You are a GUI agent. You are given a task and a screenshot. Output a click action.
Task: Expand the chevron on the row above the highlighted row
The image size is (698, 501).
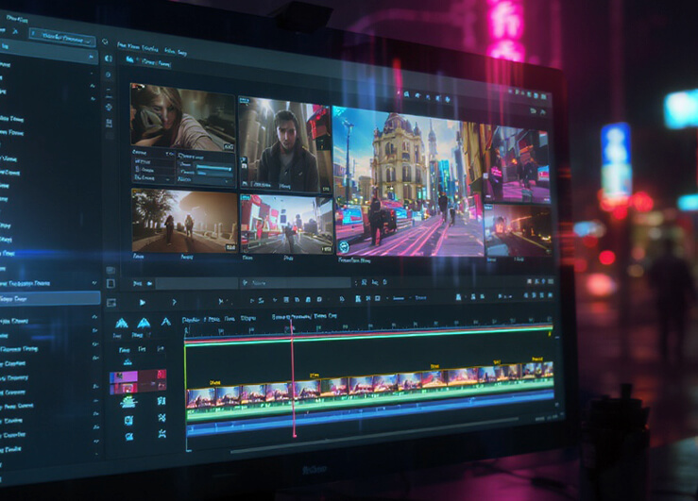click(x=94, y=283)
